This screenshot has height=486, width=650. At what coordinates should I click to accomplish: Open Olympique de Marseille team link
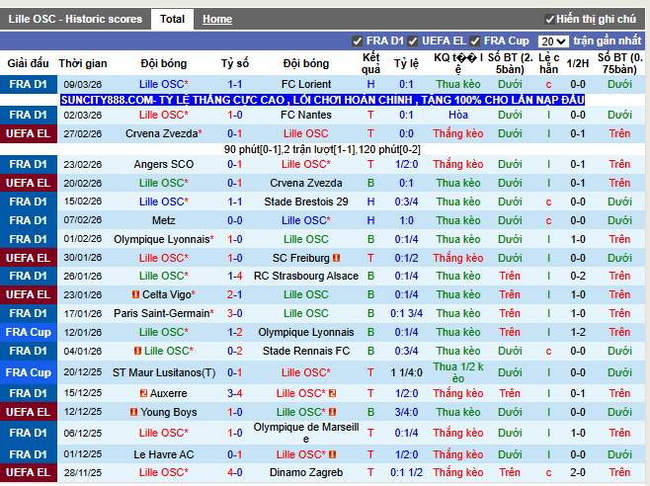[x=306, y=433]
